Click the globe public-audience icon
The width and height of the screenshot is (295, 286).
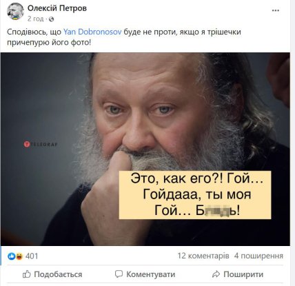tap(51, 19)
